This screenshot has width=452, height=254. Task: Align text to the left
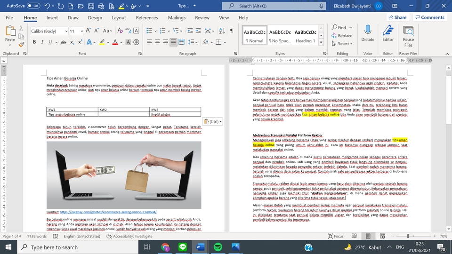(x=149, y=42)
